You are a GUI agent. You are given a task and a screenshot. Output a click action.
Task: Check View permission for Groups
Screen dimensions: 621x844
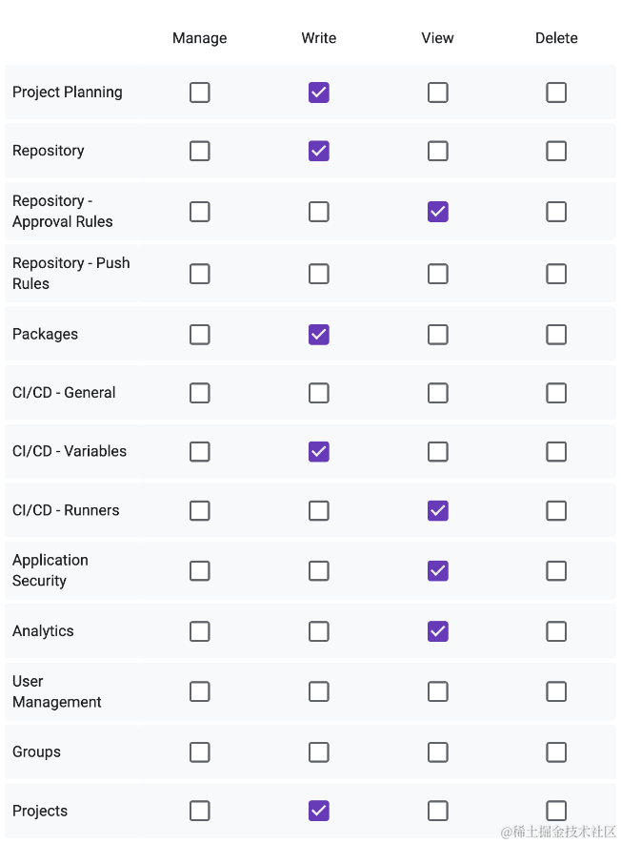pos(438,752)
